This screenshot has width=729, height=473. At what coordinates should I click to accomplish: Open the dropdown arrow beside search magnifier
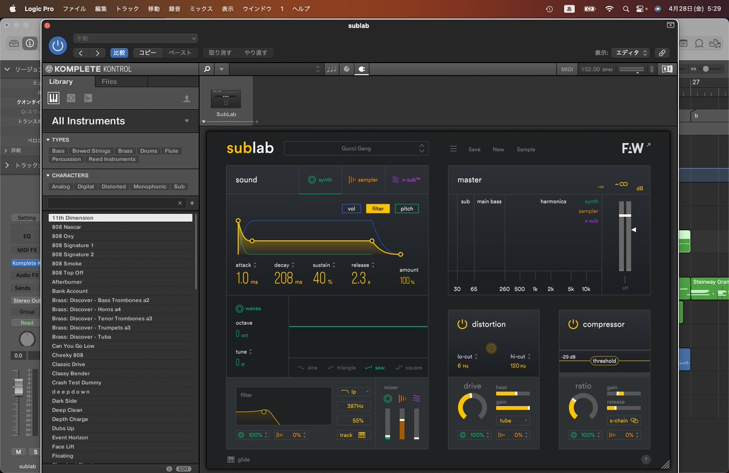point(221,69)
